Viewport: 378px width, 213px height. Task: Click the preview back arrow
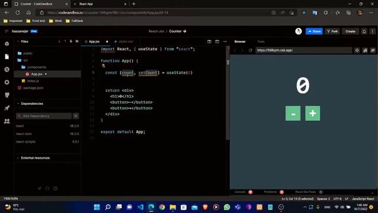[x=235, y=50]
